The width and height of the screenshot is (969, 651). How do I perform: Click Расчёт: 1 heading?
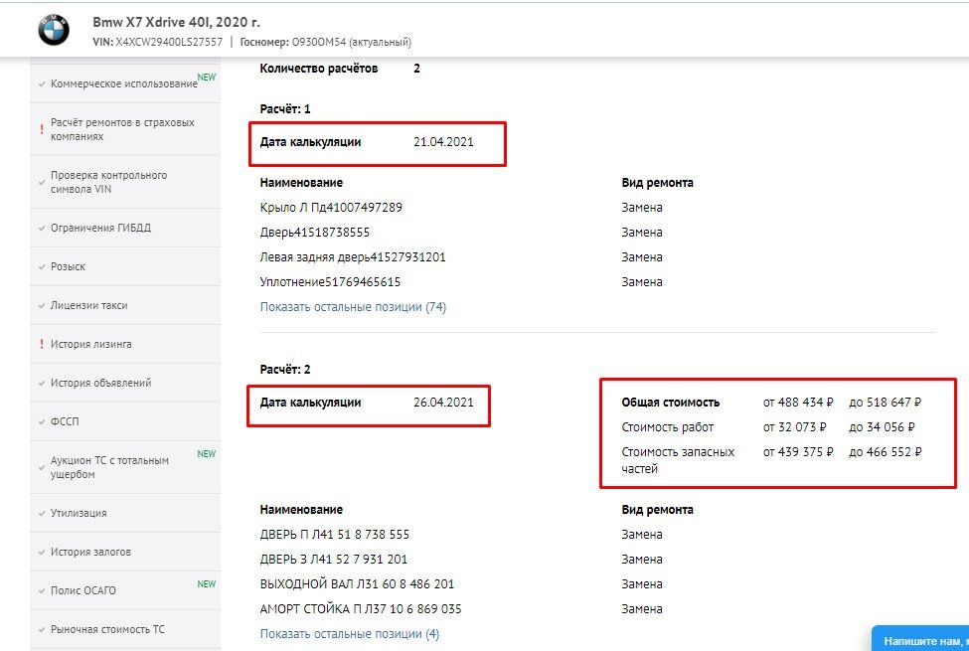pyautogui.click(x=285, y=108)
